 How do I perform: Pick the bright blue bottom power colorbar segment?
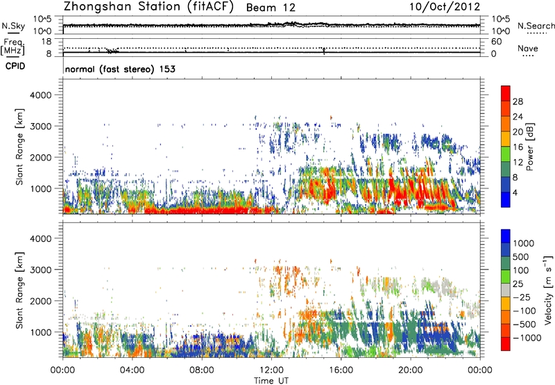click(506, 200)
